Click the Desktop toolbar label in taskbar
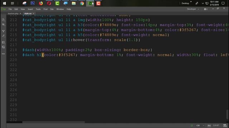 (x=185, y=3)
